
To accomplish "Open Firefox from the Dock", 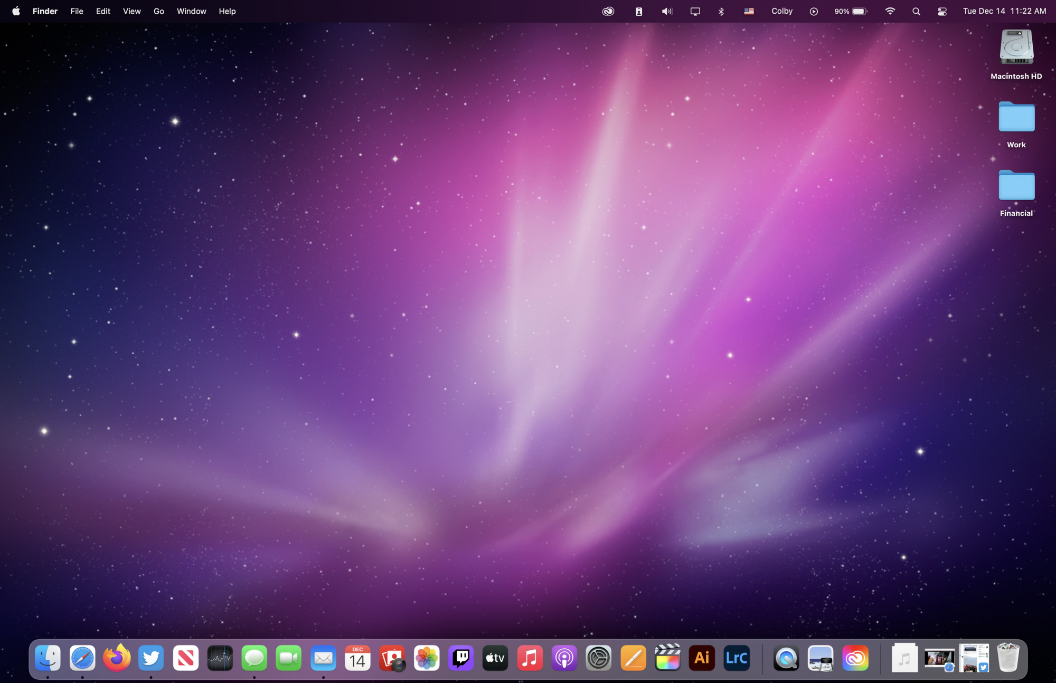I will (117, 658).
